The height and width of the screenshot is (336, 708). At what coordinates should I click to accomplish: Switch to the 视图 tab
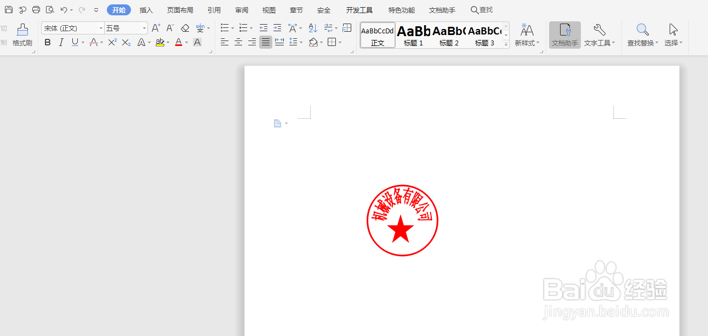coord(269,10)
